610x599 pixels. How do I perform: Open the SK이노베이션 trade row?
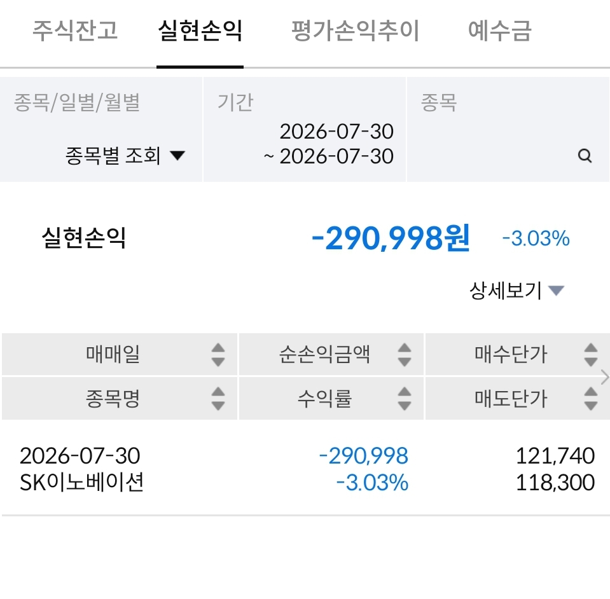coord(305,469)
